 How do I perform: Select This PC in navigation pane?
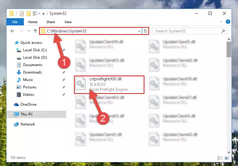point(36,114)
